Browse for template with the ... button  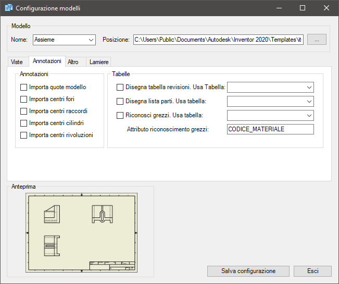[x=317, y=40]
